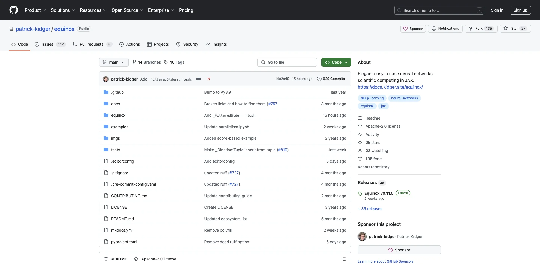The height and width of the screenshot is (264, 540).
Task: Click the GitHub logo icon
Action: [x=13, y=10]
